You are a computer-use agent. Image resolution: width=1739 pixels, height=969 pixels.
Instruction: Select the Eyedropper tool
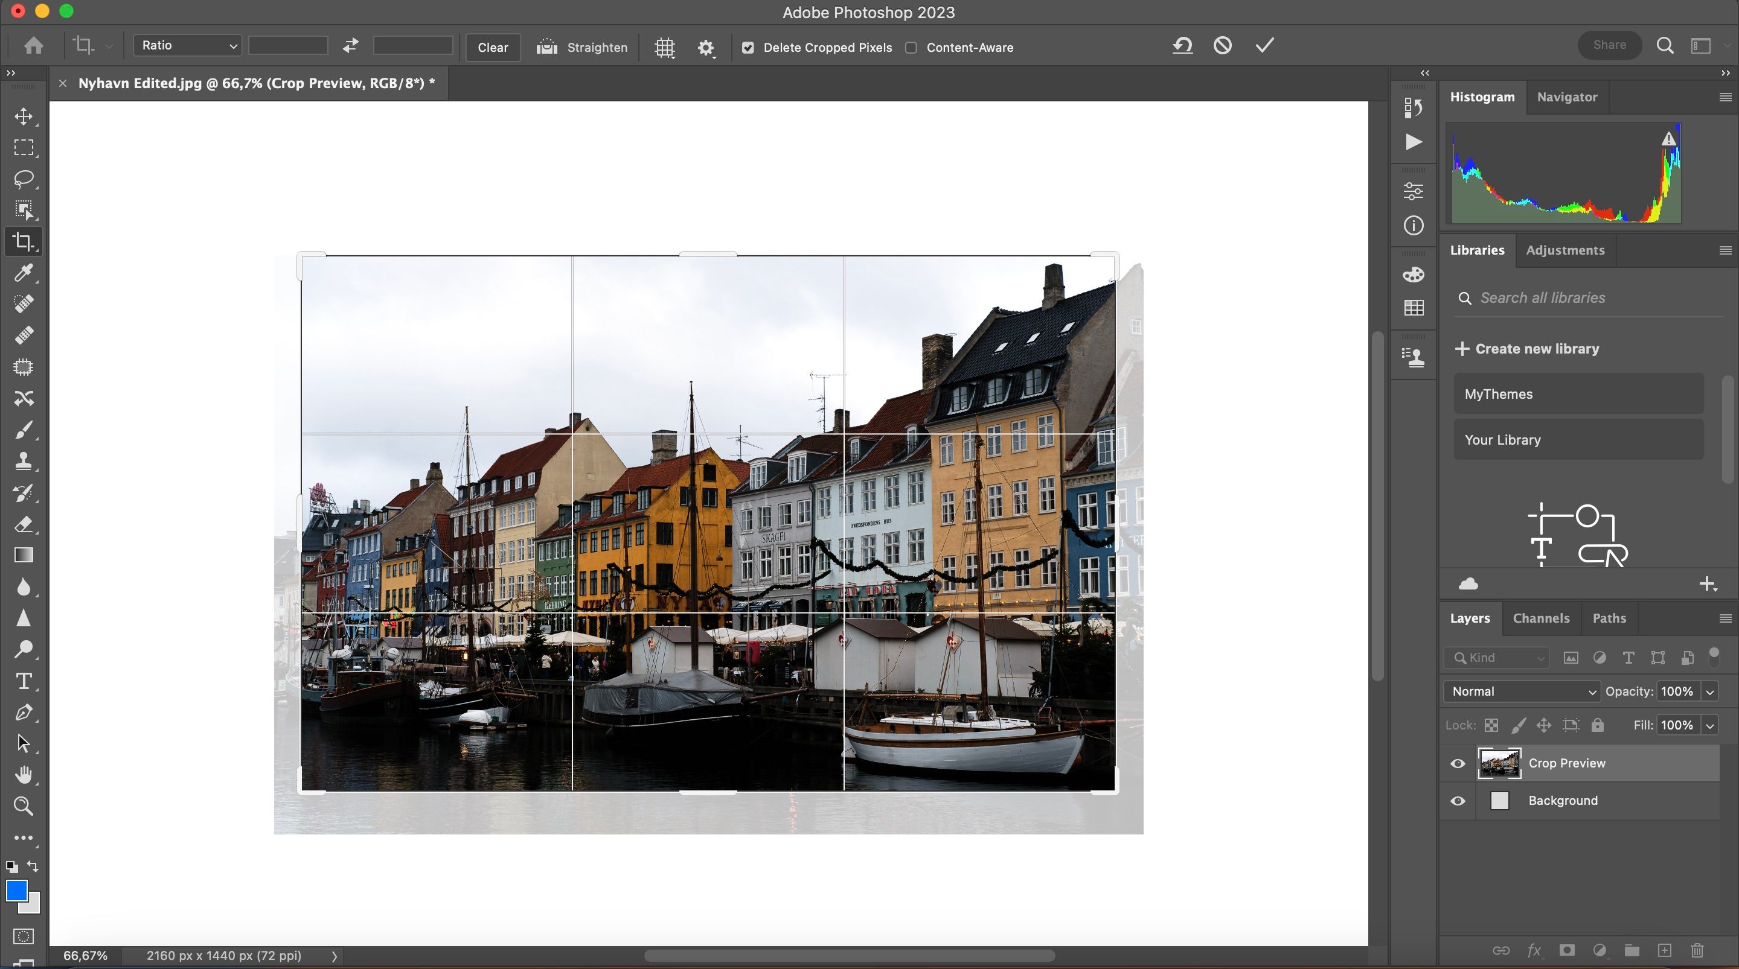(24, 273)
